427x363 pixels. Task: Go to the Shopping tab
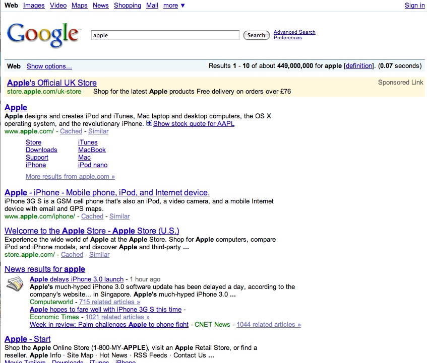(127, 6)
